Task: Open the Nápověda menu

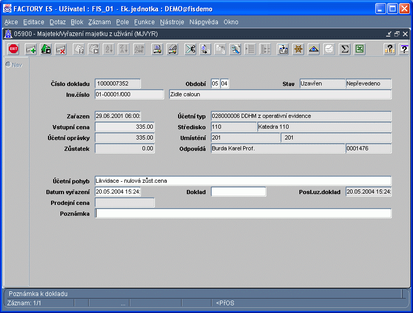Action: click(x=203, y=22)
